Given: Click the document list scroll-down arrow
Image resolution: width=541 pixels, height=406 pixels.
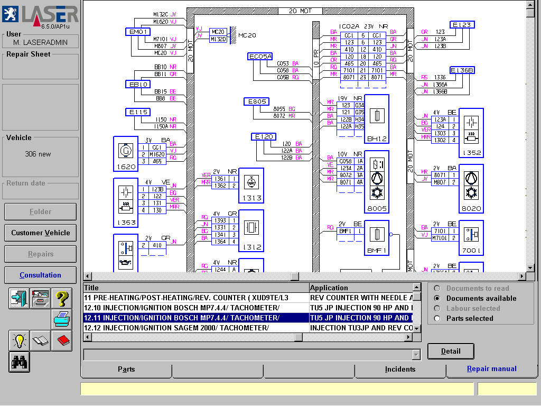Looking at the screenshot, I should click(417, 329).
